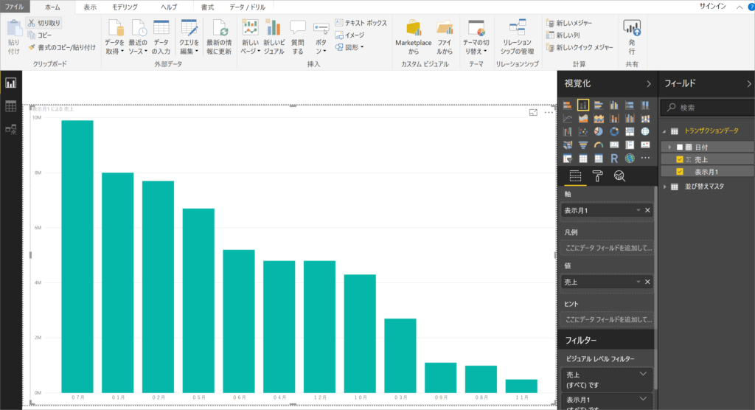This screenshot has width=755, height=410.
Task: Select the treemap visual
Action: point(630,131)
